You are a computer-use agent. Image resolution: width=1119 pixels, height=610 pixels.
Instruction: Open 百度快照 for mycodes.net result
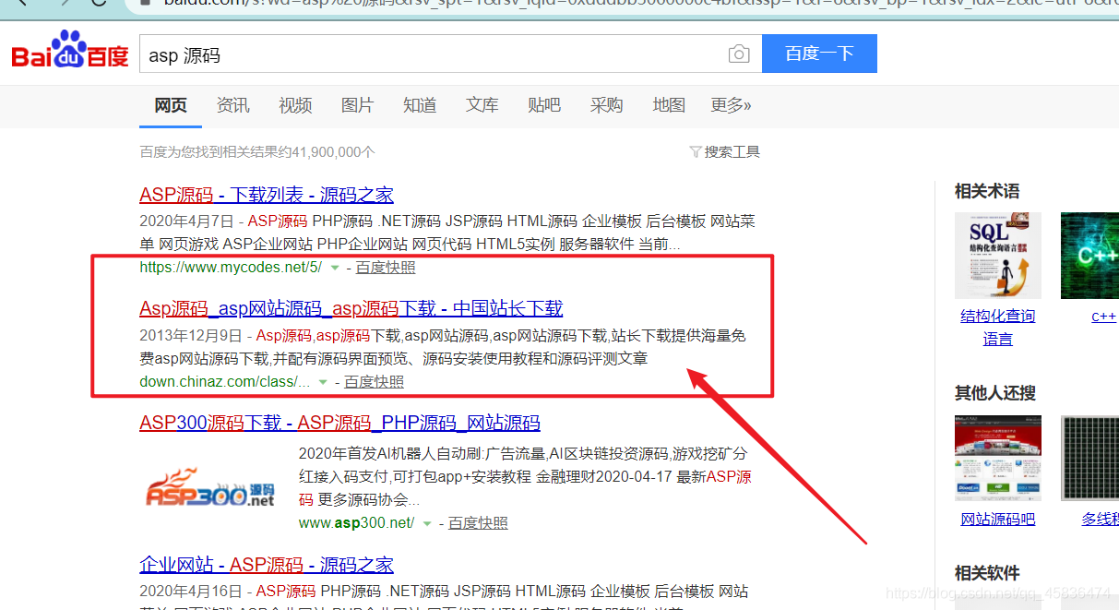click(386, 268)
